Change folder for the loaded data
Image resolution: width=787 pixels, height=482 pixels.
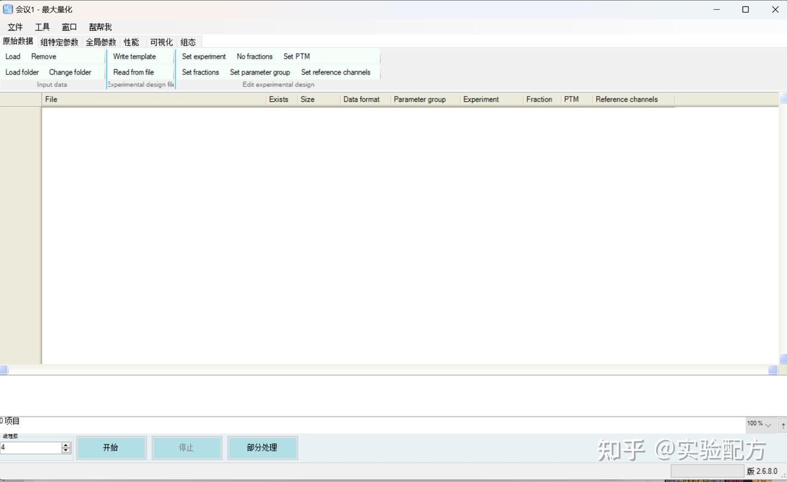tap(70, 72)
